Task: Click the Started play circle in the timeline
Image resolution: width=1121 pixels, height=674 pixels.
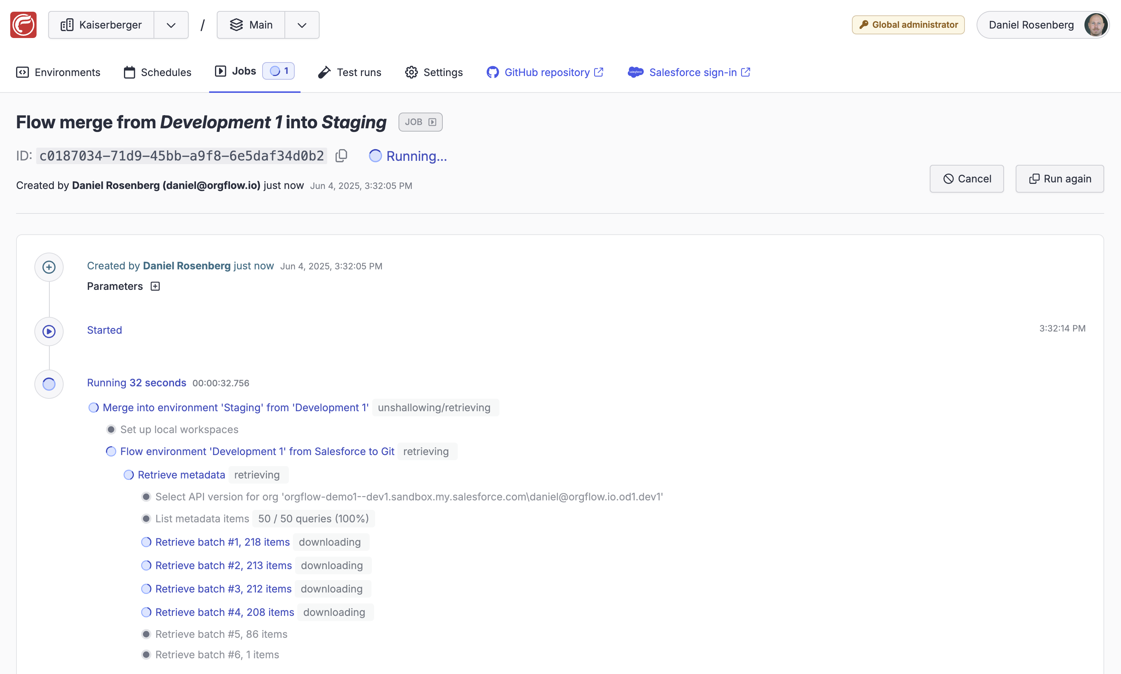Action: (x=49, y=331)
